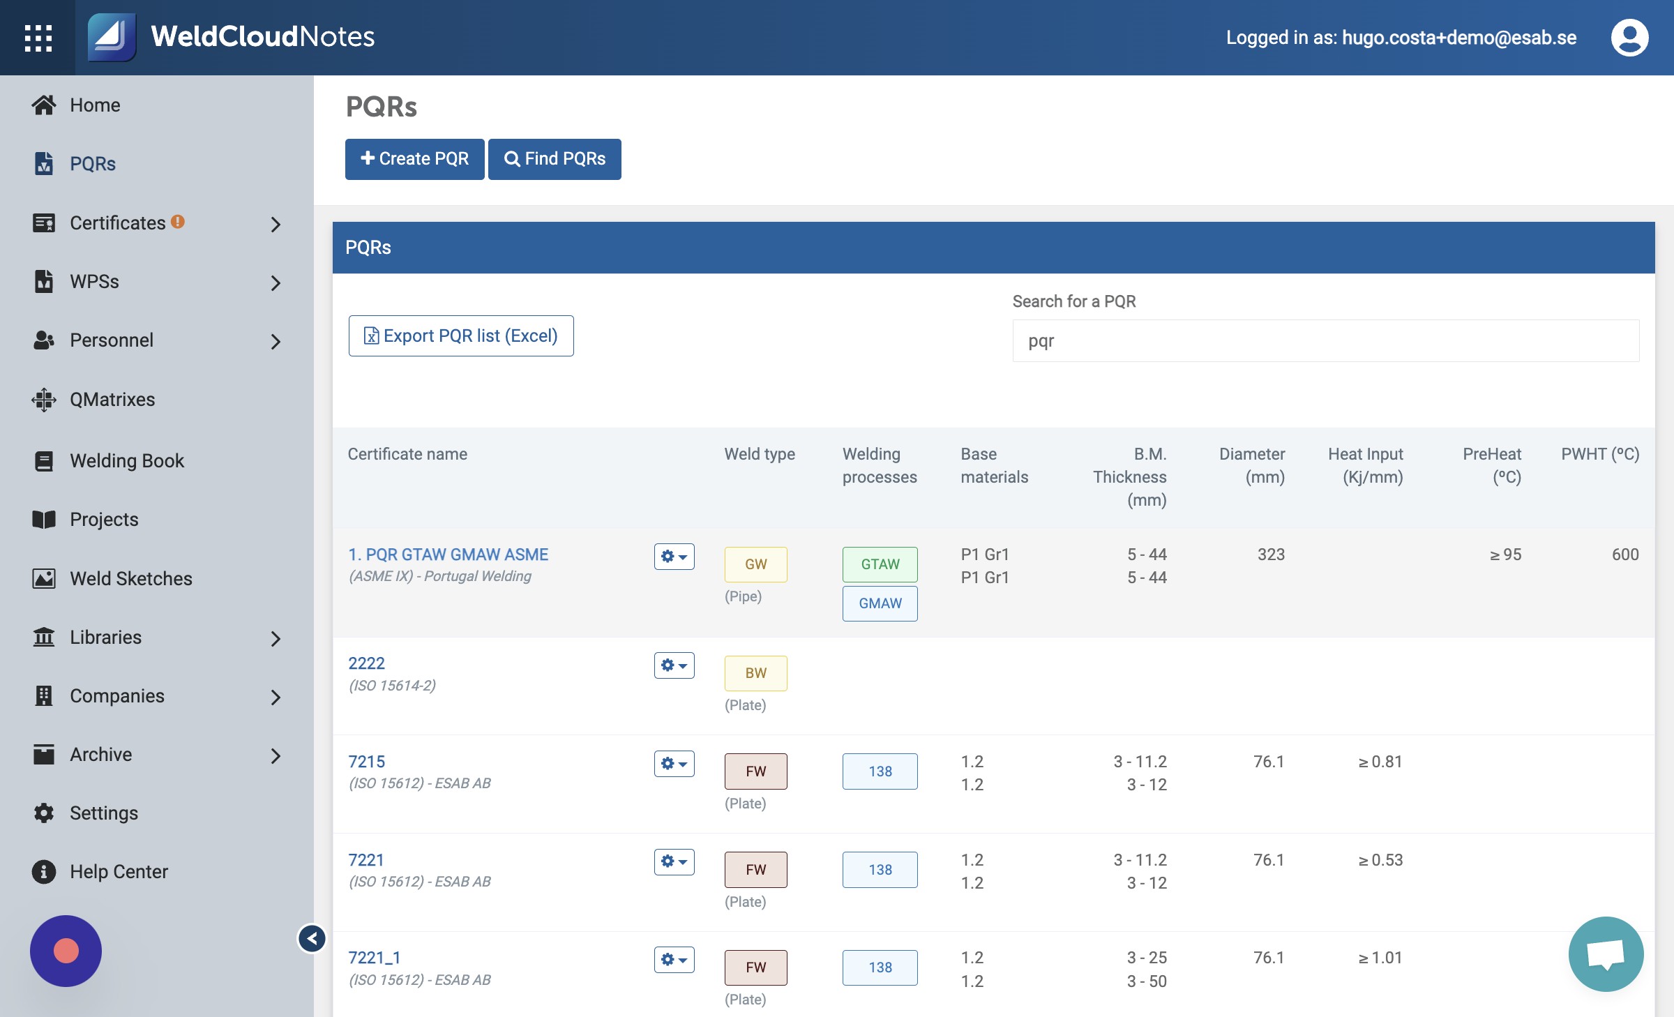
Task: Select PQRs in the sidebar menu
Action: pyautogui.click(x=93, y=163)
